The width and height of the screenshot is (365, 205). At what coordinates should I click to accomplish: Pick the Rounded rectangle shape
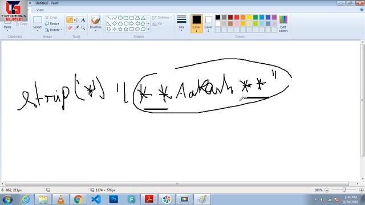[132, 18]
